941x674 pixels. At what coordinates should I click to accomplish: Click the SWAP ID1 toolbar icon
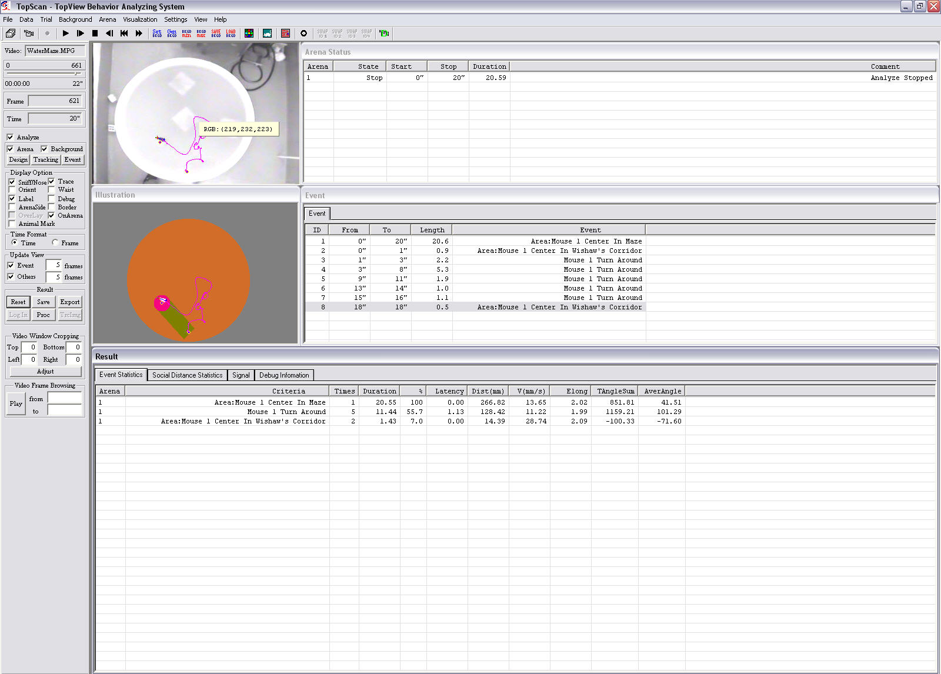322,34
